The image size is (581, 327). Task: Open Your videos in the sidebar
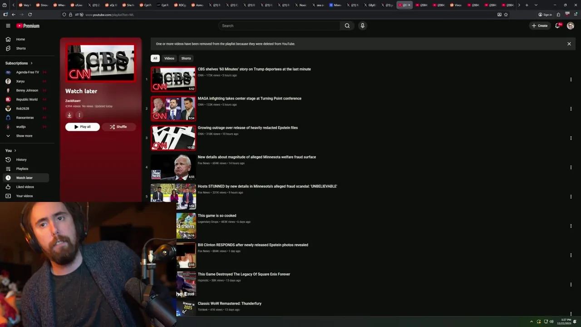25,196
